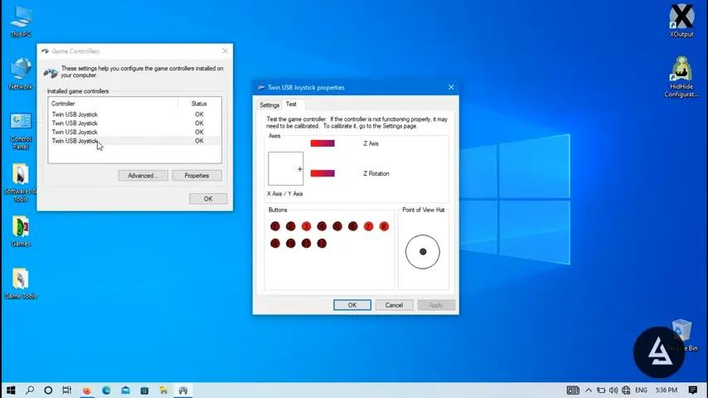708x398 pixels.
Task: Click the Controller column header
Action: [x=113, y=104]
